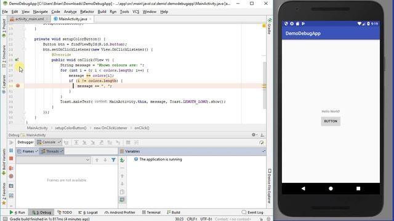The width and height of the screenshot is (394, 221).
Task: Click Show Watches icon in Variables sidebar
Action: coord(122,200)
